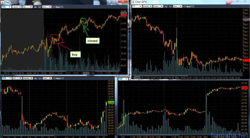Maximize the Chart [SPY] window
250x138 pixels.
tap(238, 1)
